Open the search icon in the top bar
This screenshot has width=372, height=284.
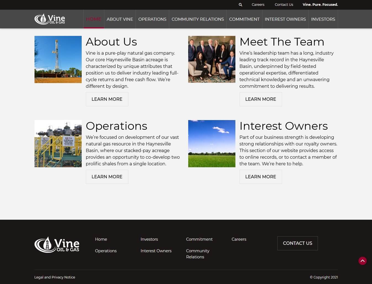tap(240, 5)
